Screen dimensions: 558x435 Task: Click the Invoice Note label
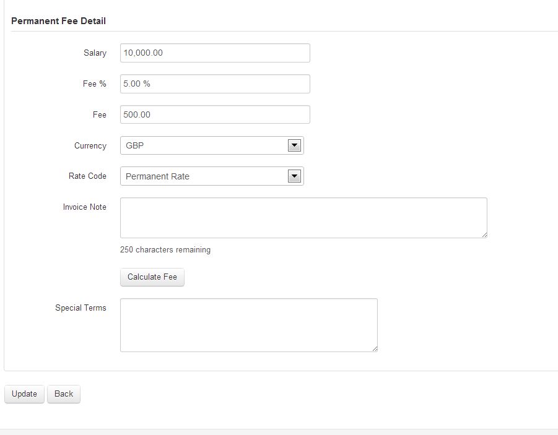(85, 207)
